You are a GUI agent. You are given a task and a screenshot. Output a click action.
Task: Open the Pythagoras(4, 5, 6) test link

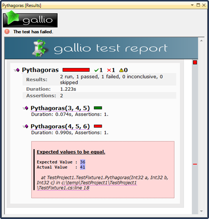(60, 126)
